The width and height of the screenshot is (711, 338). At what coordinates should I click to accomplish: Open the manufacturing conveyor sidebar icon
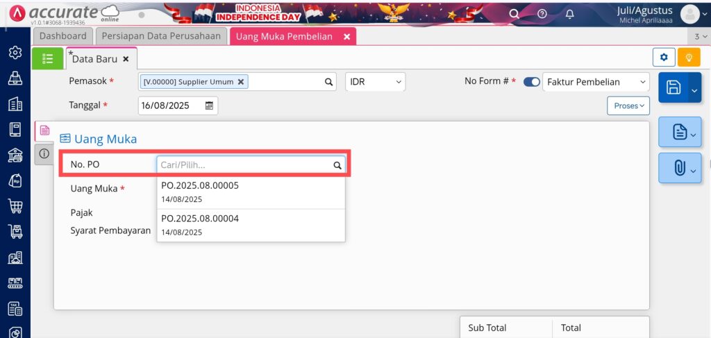[x=15, y=284]
